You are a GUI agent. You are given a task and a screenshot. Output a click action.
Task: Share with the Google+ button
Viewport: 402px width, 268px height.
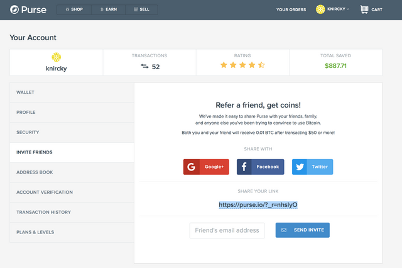206,167
